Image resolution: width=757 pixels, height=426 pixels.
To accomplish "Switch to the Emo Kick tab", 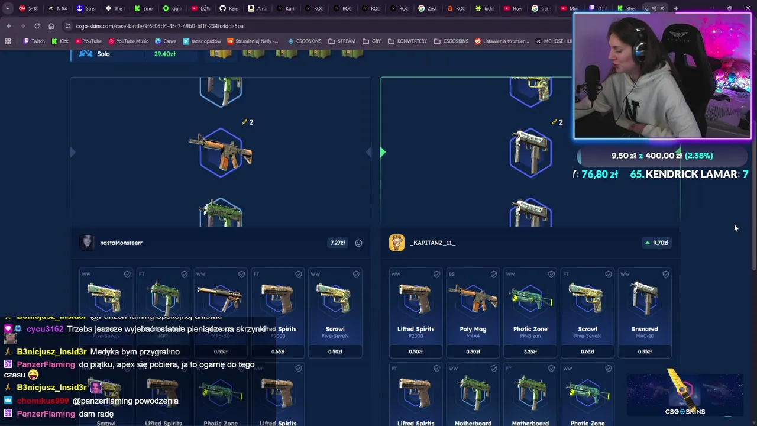I will tap(144, 8).
